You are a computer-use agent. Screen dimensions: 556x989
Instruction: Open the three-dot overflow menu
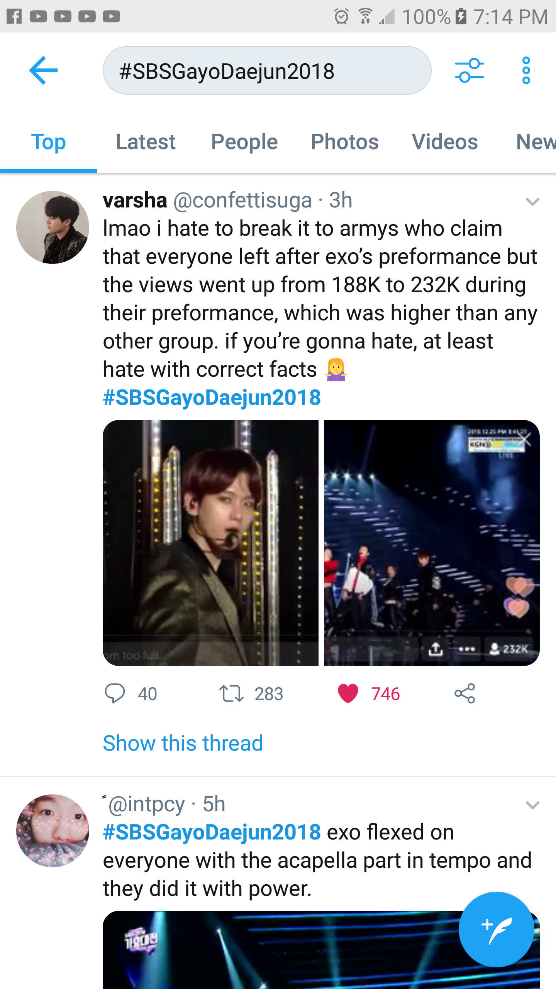click(526, 70)
